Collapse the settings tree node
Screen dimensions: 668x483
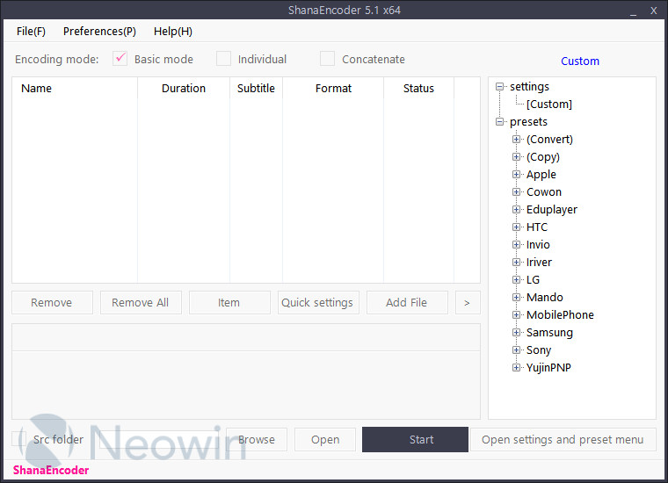click(500, 86)
